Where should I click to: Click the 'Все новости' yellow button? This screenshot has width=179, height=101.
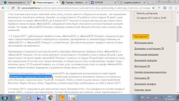pos(141,37)
